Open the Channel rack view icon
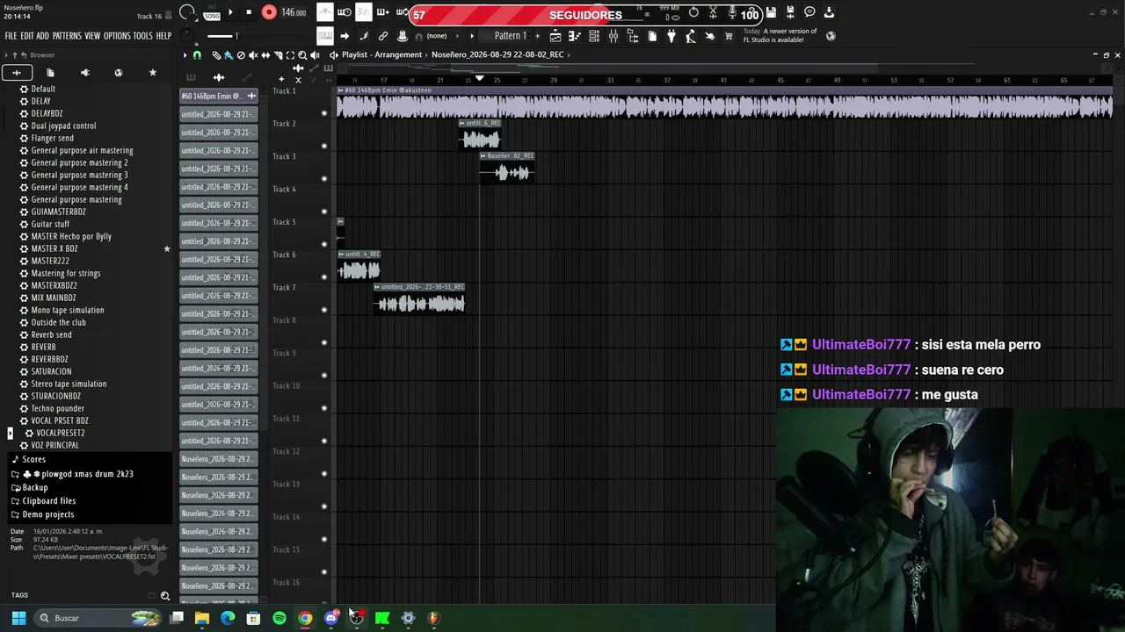The image size is (1125, 632). [594, 36]
